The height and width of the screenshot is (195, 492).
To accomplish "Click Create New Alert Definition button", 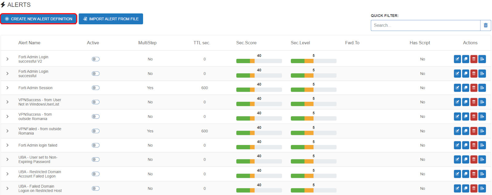I will [x=39, y=19].
